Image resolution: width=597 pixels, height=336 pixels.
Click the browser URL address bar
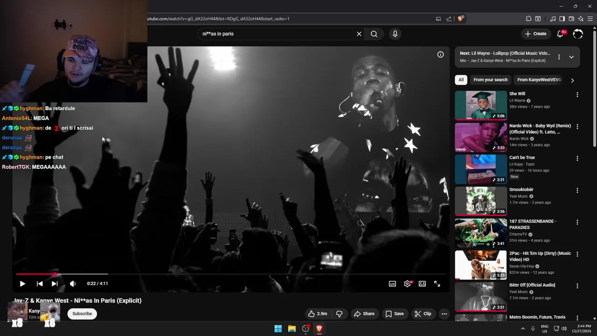(x=289, y=19)
